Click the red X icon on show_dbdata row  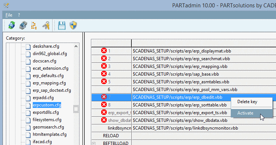[x=104, y=120]
